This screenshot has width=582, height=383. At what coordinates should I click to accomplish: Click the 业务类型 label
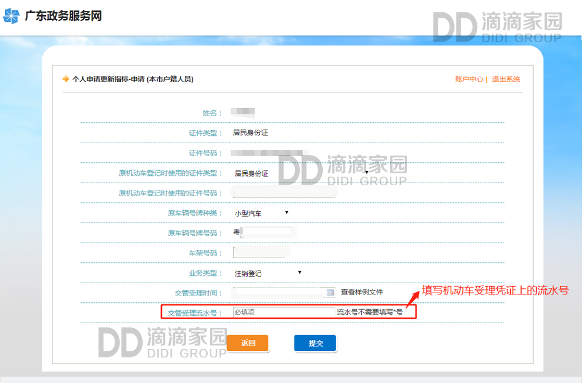[x=205, y=273]
